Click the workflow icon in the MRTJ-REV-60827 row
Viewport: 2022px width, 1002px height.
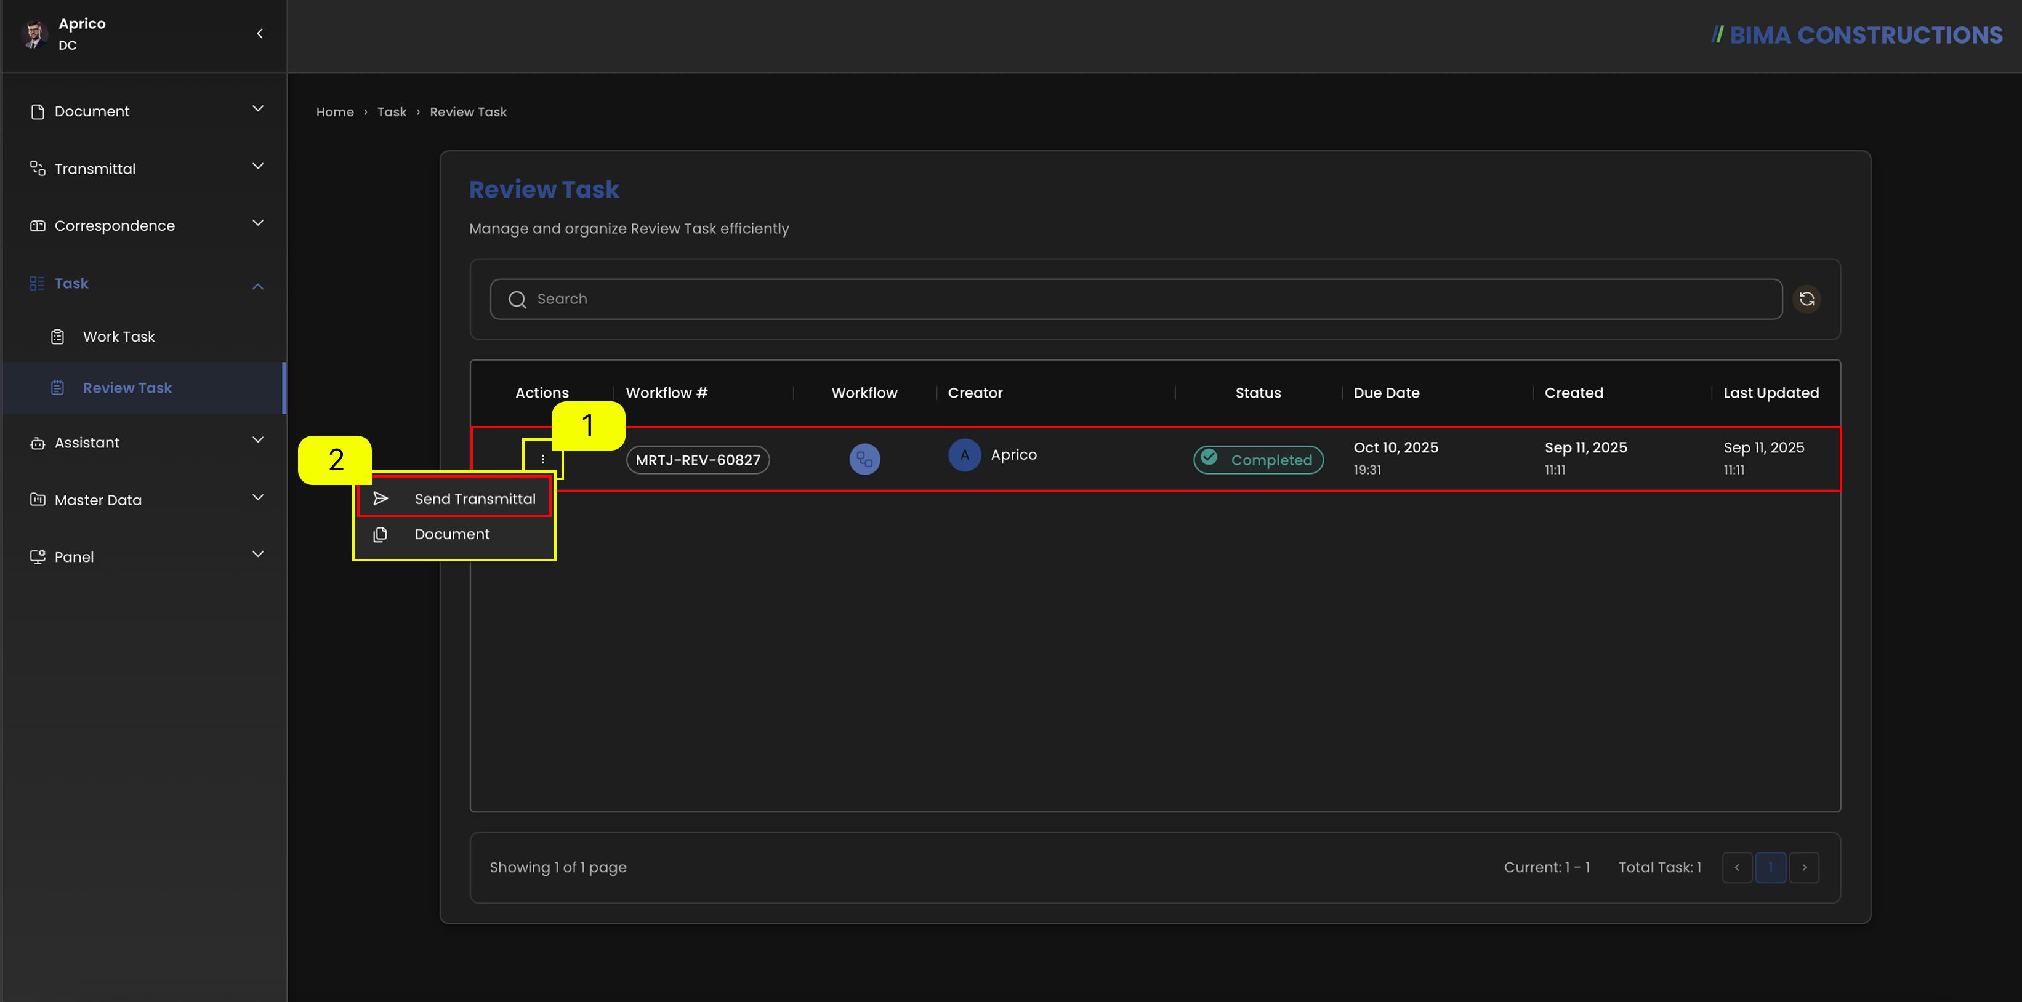coord(864,459)
